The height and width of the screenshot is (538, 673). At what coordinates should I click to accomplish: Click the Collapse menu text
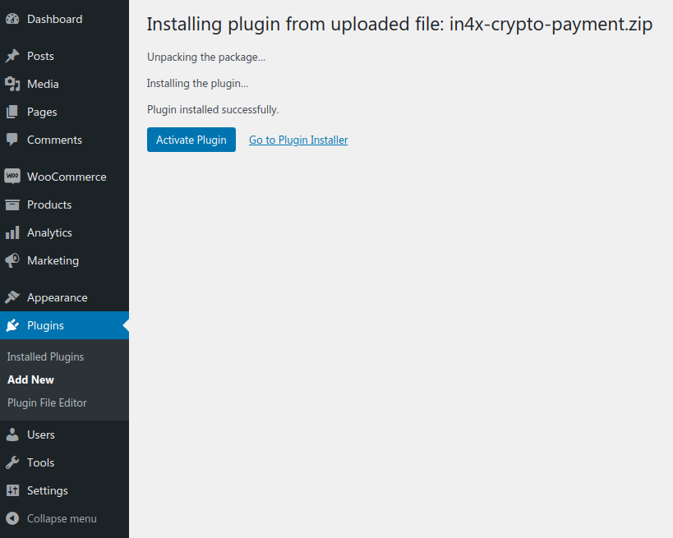pyautogui.click(x=62, y=518)
